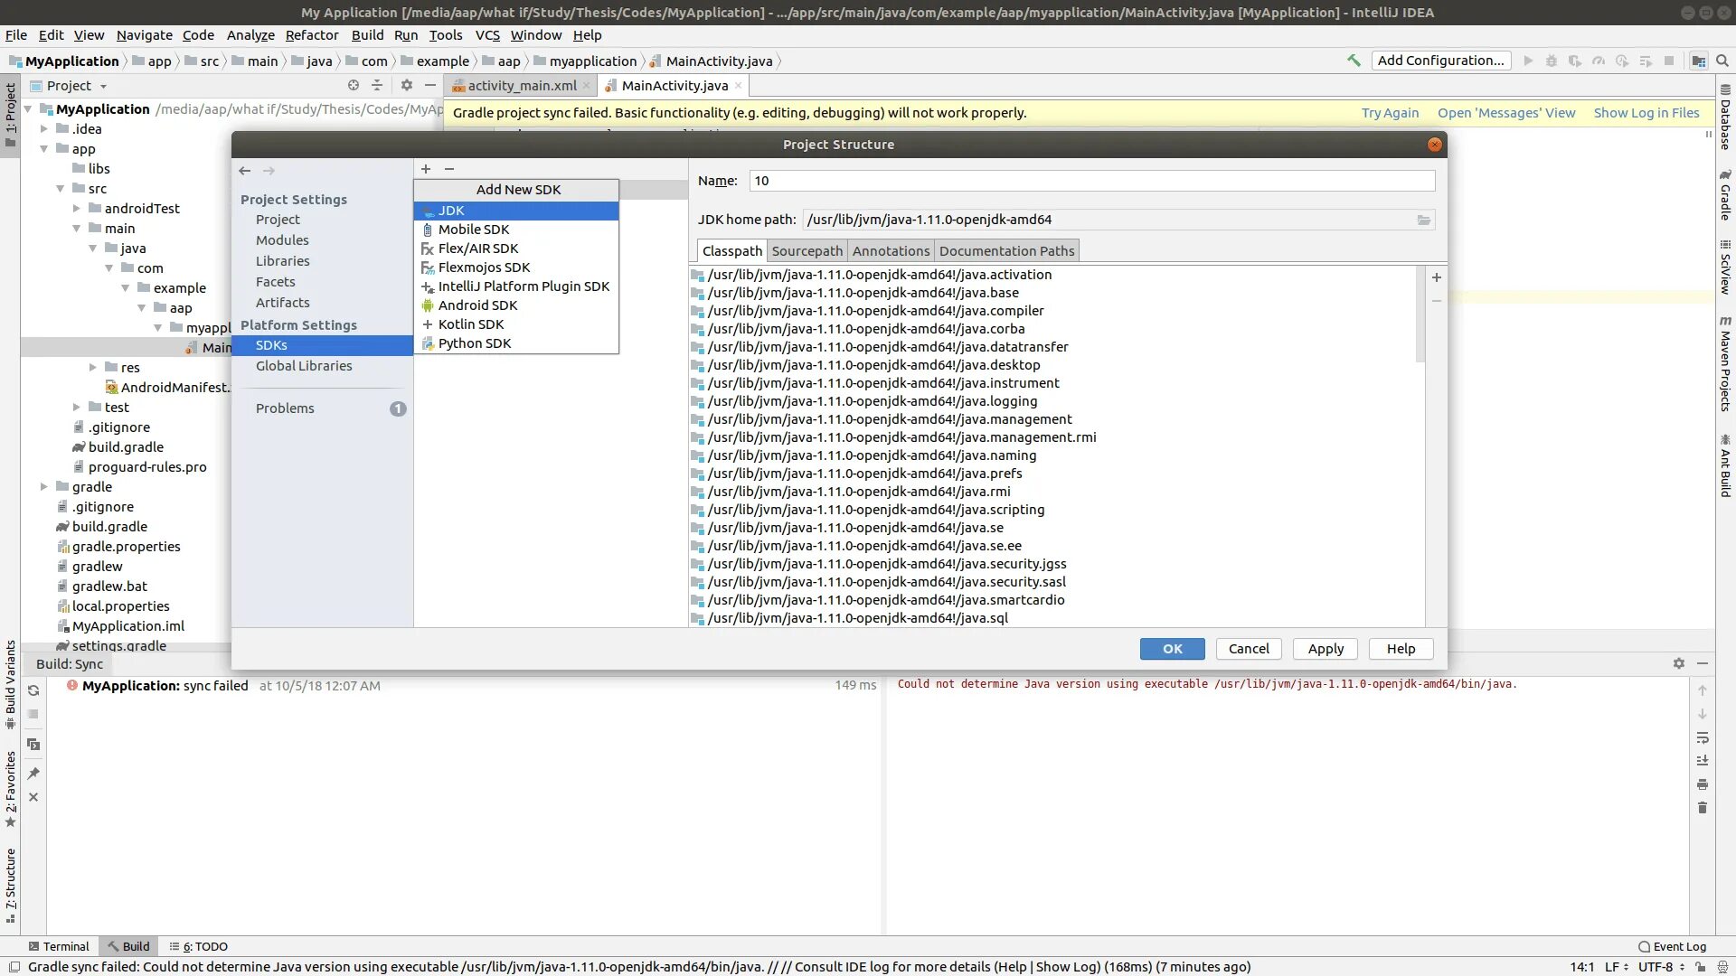
Task: Toggle the Terminal tool window
Action: [x=59, y=946]
